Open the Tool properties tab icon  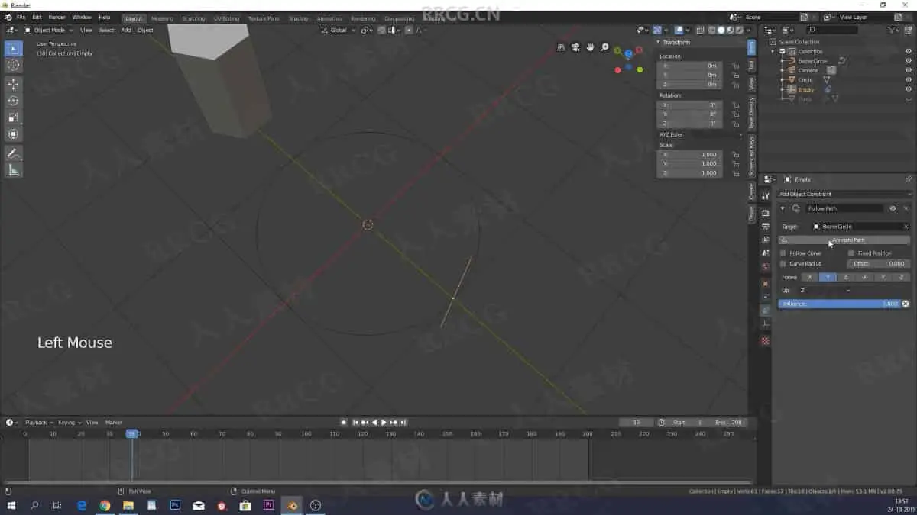click(x=765, y=196)
